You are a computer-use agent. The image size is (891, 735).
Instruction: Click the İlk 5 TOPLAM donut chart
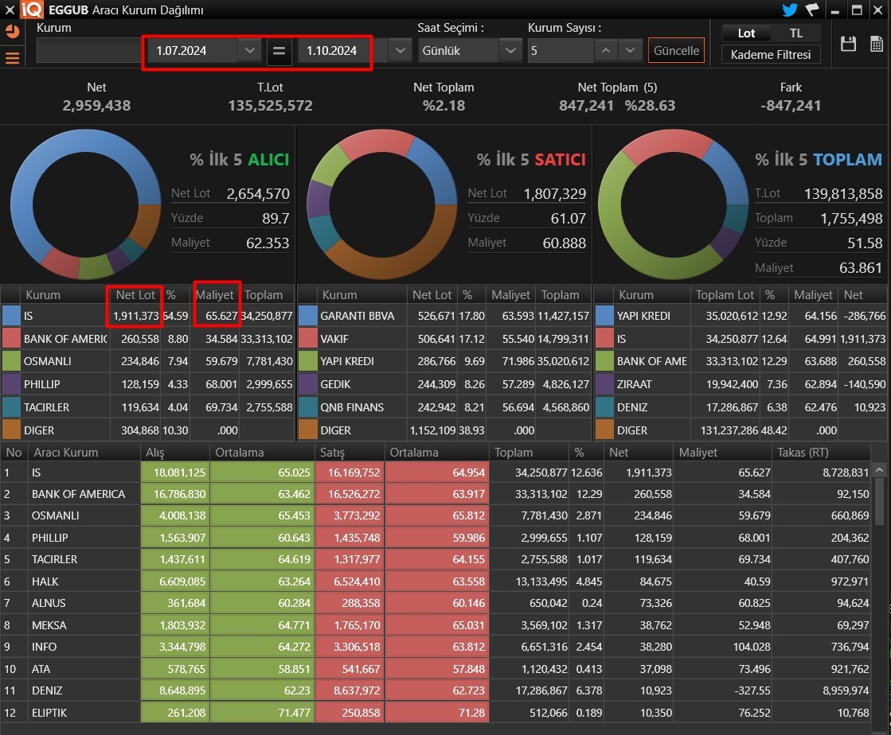[x=674, y=204]
